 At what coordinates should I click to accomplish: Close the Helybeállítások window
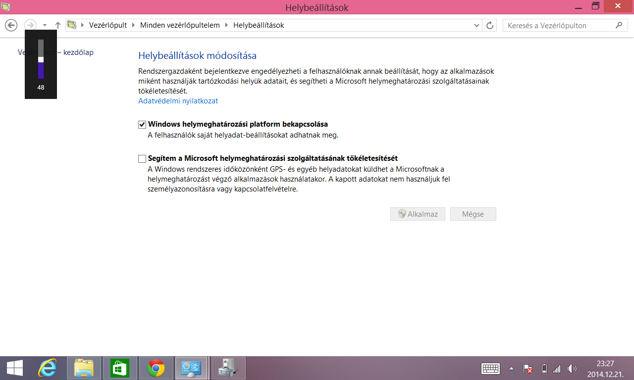click(x=618, y=6)
